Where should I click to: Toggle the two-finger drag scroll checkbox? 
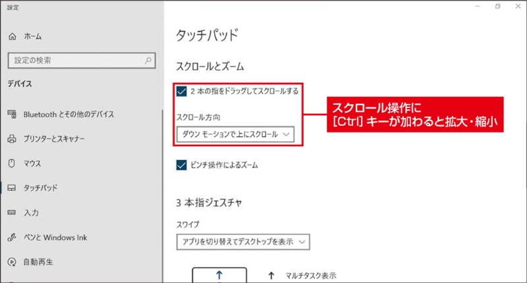pos(181,91)
